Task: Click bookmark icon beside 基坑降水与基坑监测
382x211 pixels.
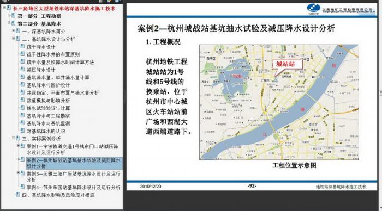Action: click(22, 123)
